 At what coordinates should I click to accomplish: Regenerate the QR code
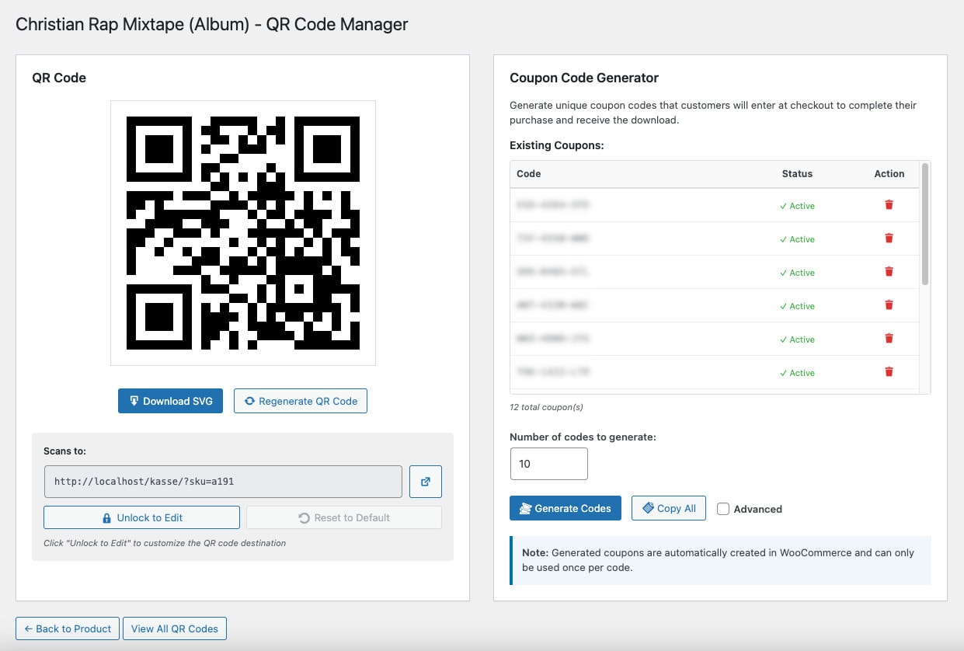point(300,401)
